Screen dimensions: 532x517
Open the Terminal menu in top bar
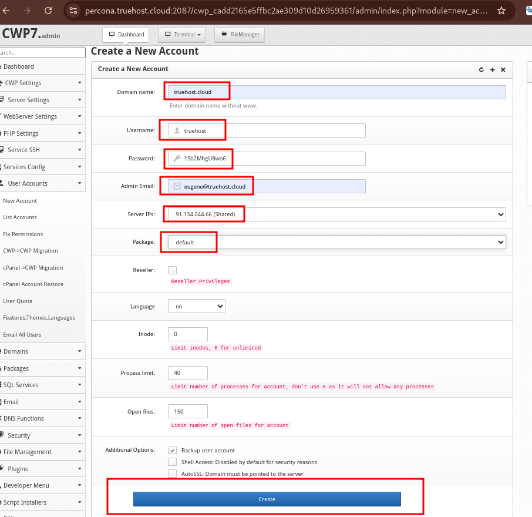point(182,35)
